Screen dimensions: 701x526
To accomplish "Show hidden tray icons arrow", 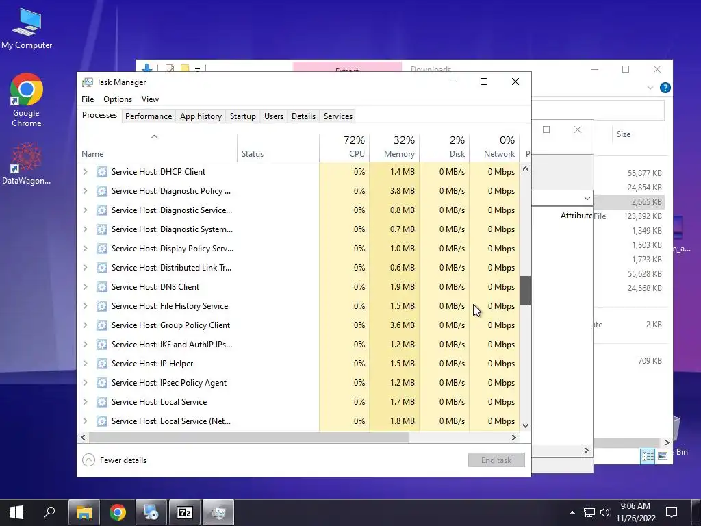I will [573, 512].
